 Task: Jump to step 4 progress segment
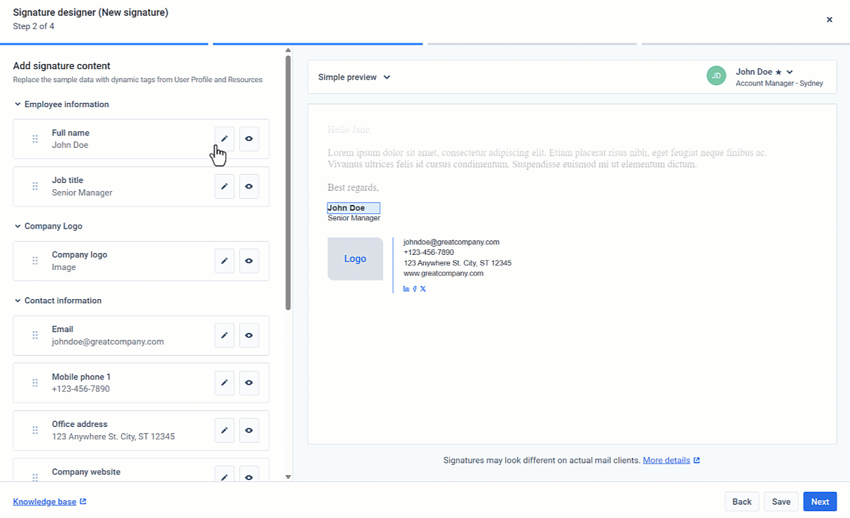746,44
